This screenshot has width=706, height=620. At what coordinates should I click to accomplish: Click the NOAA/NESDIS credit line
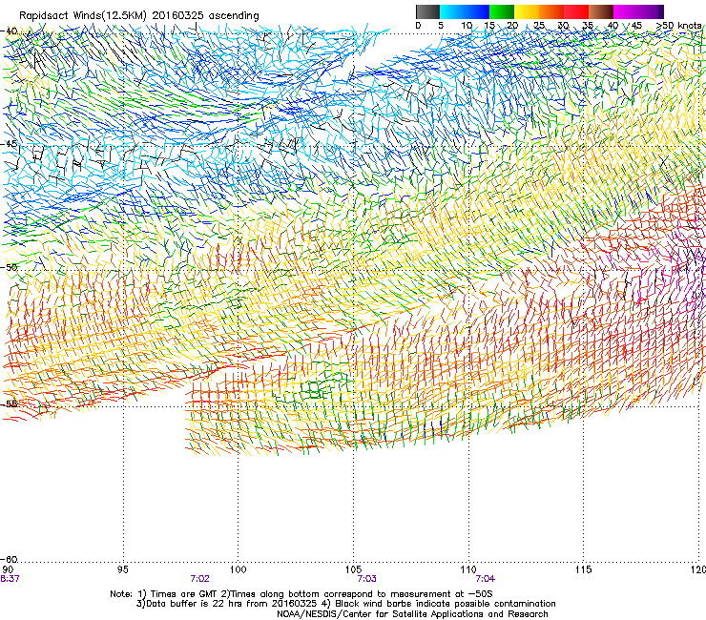pos(412,614)
